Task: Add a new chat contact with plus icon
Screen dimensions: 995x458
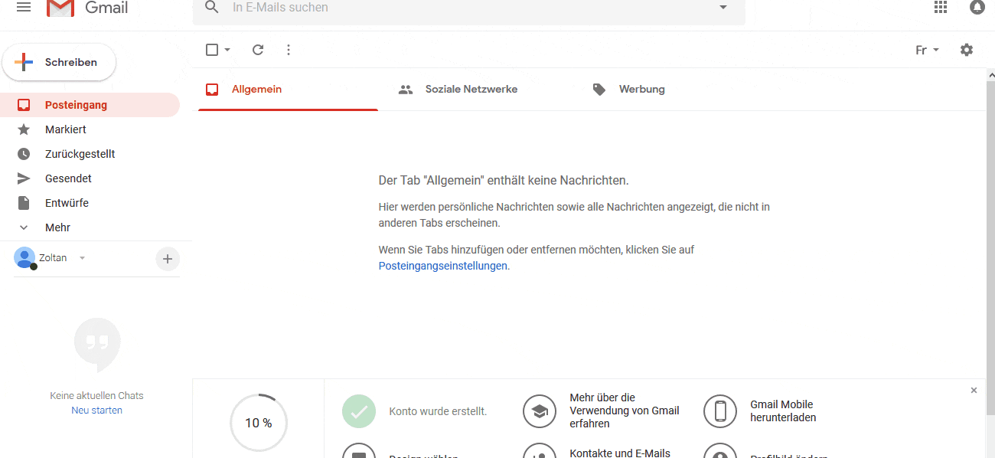Action: [x=168, y=259]
